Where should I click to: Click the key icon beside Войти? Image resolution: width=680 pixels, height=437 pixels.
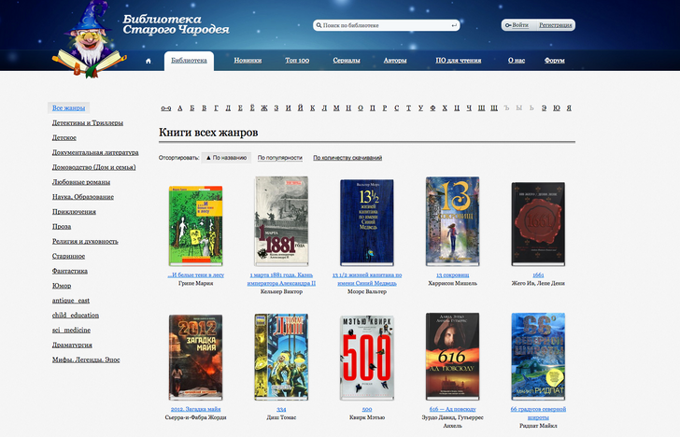(510, 25)
